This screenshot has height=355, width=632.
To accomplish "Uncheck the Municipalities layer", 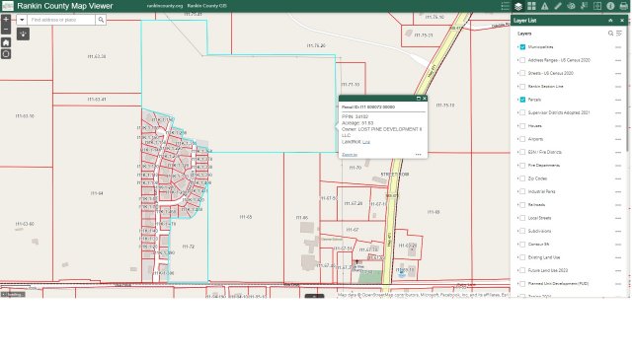I will point(522,47).
